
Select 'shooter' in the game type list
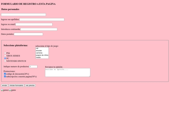42,51
